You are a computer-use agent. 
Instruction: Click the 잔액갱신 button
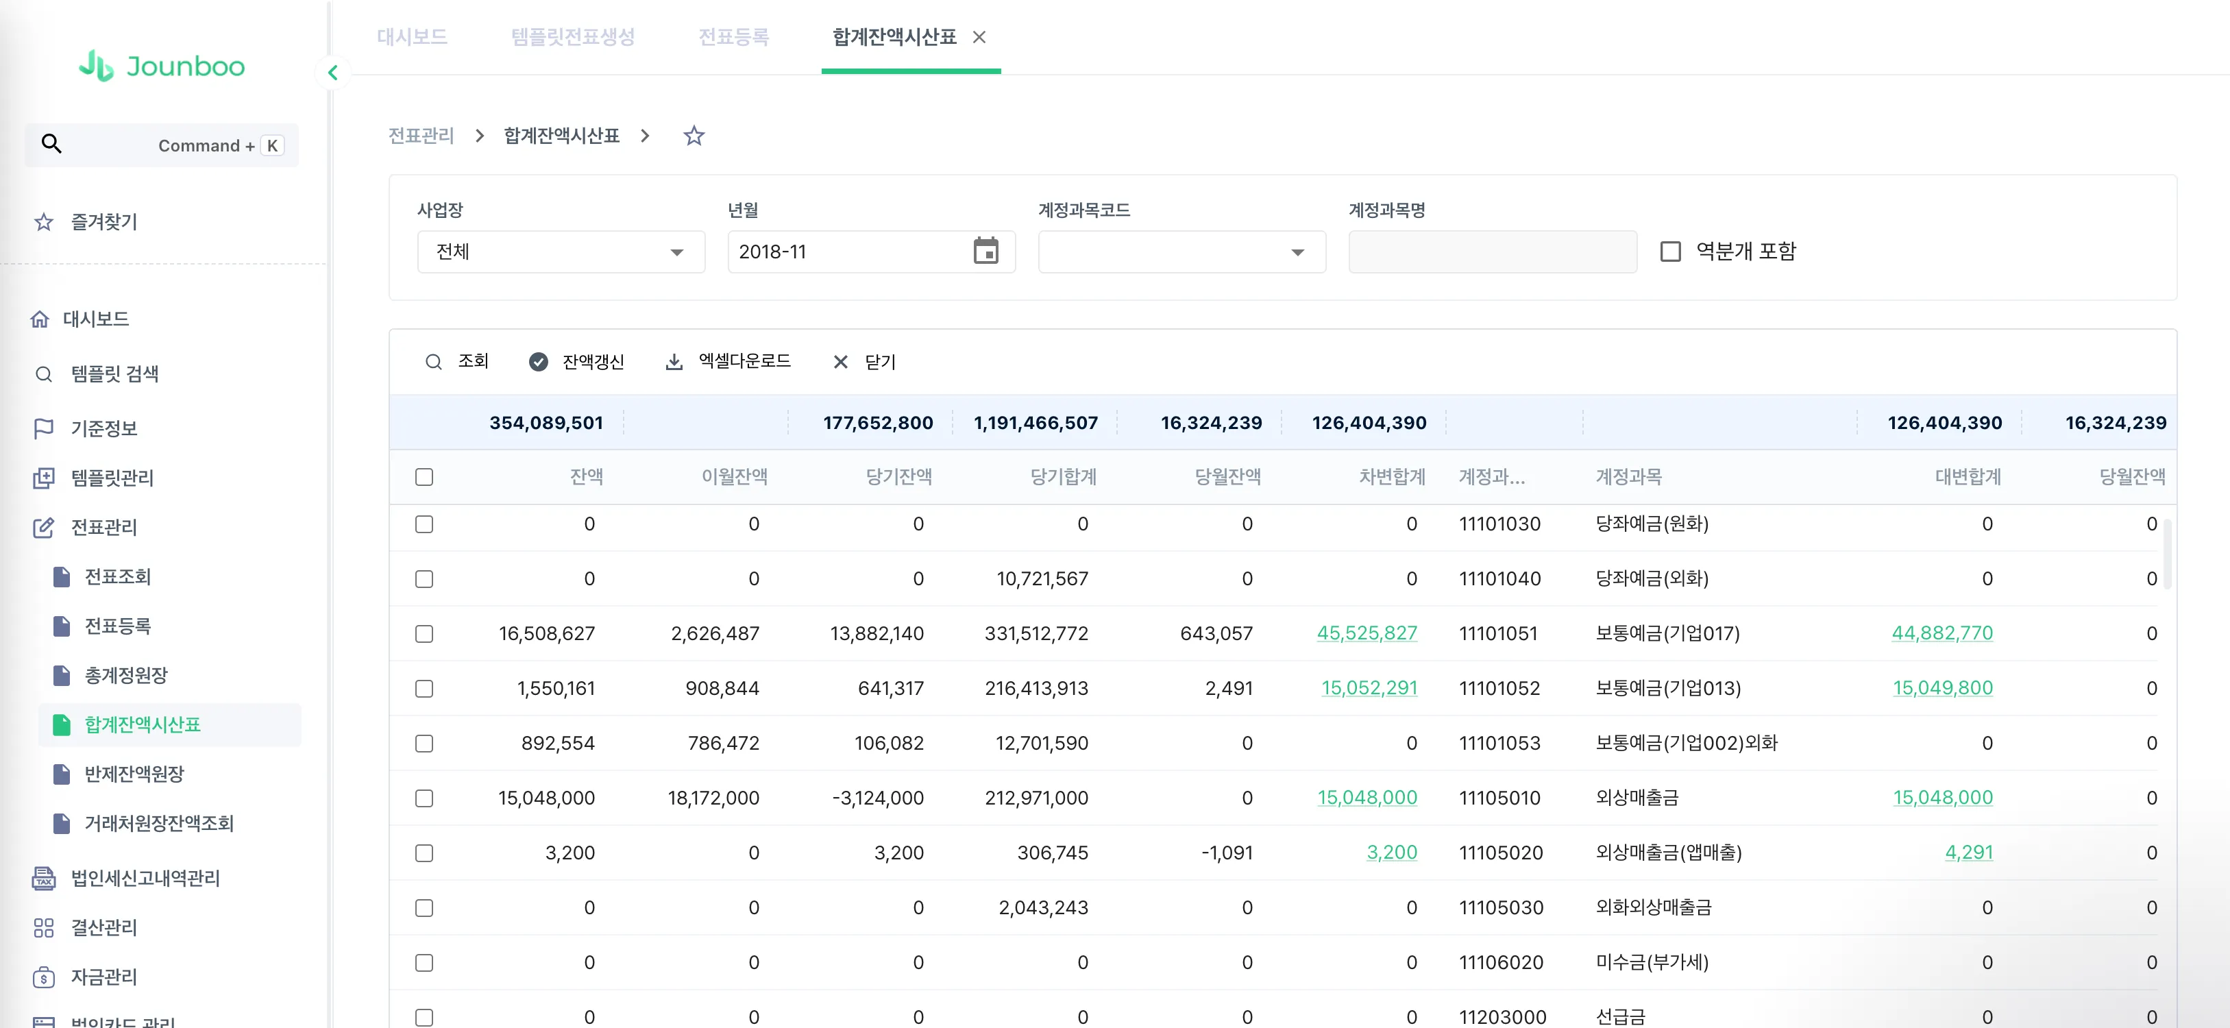click(x=576, y=362)
